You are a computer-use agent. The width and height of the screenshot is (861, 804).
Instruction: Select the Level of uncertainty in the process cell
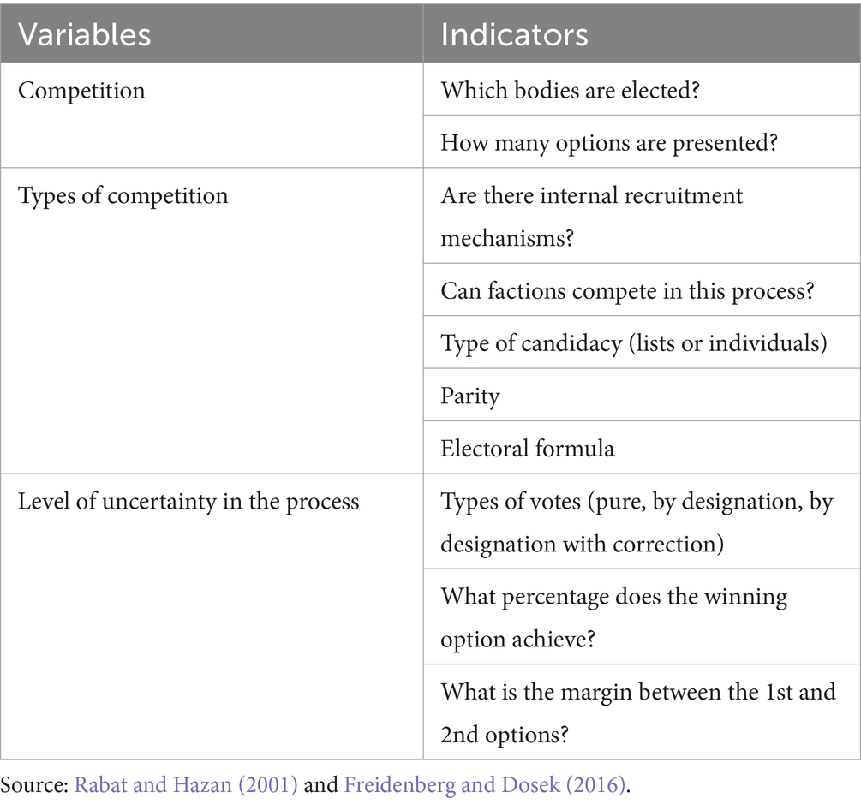212,616
